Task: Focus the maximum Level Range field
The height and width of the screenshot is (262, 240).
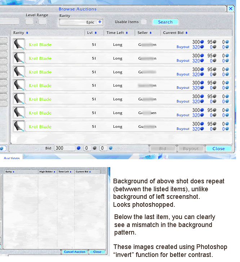Action: (43, 22)
